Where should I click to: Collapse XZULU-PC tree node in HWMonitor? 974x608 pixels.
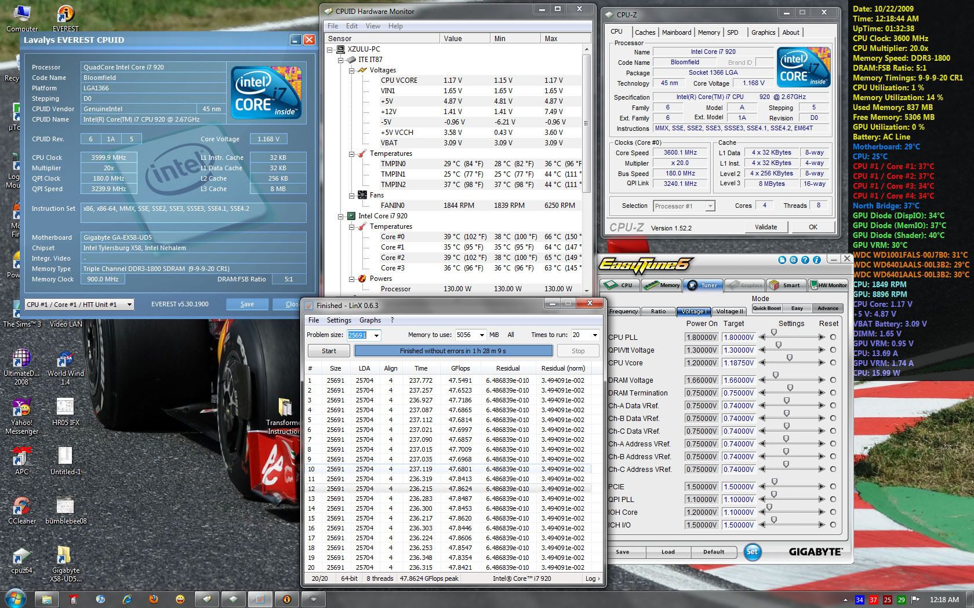(x=330, y=49)
